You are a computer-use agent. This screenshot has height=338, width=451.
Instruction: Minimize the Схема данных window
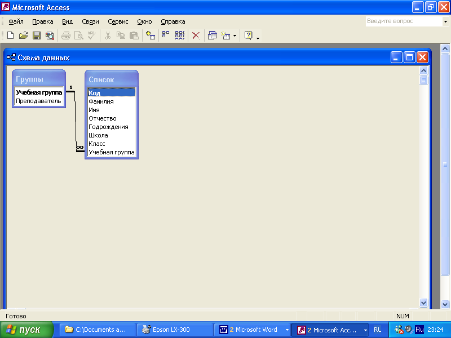396,57
